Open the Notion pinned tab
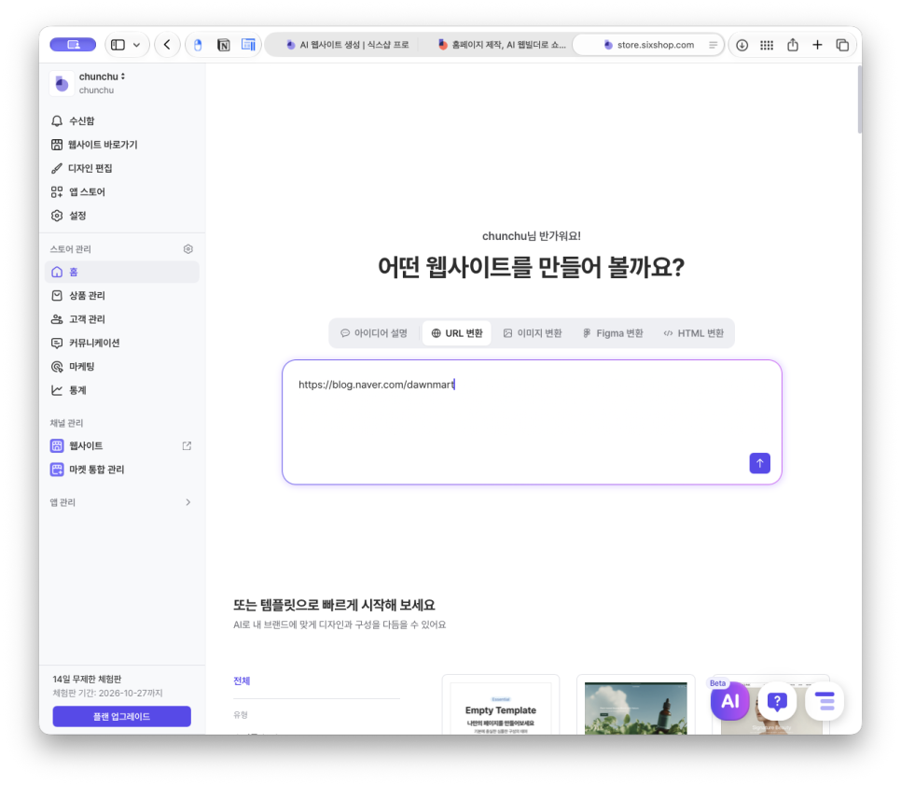This screenshot has width=901, height=786. 224,45
